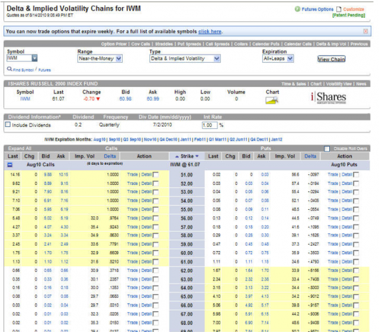Sort by the Puts Delta column header
Image resolution: width=379 pixels, height=332 pixels.
310,157
